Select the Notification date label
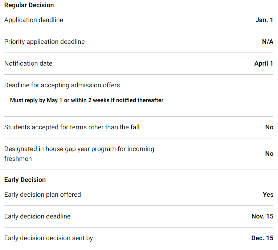Screen dimensions: 278x250 click(28, 63)
